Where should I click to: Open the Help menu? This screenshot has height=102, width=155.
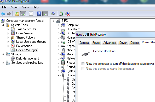(36, 7)
